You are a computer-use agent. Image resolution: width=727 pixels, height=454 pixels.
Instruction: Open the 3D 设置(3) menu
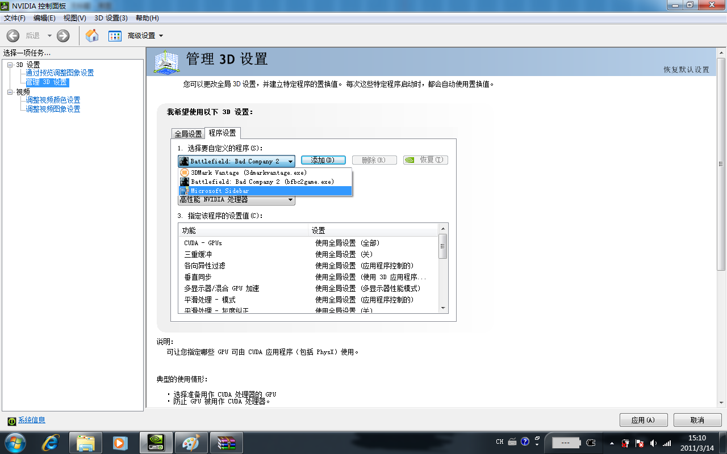point(111,18)
